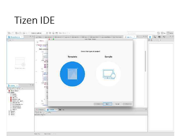Viewport: 181px width, 136px height.
Task: Close the active editor tab
Action: point(134,37)
